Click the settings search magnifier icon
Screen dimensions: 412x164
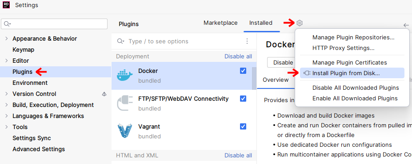(7, 24)
